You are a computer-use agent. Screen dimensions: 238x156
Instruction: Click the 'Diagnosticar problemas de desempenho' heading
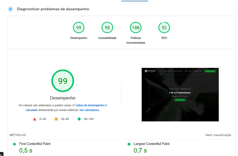pos(53,9)
